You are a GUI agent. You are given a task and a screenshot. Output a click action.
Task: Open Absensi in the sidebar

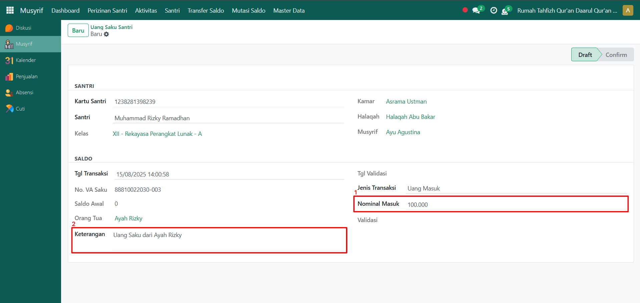pyautogui.click(x=24, y=93)
